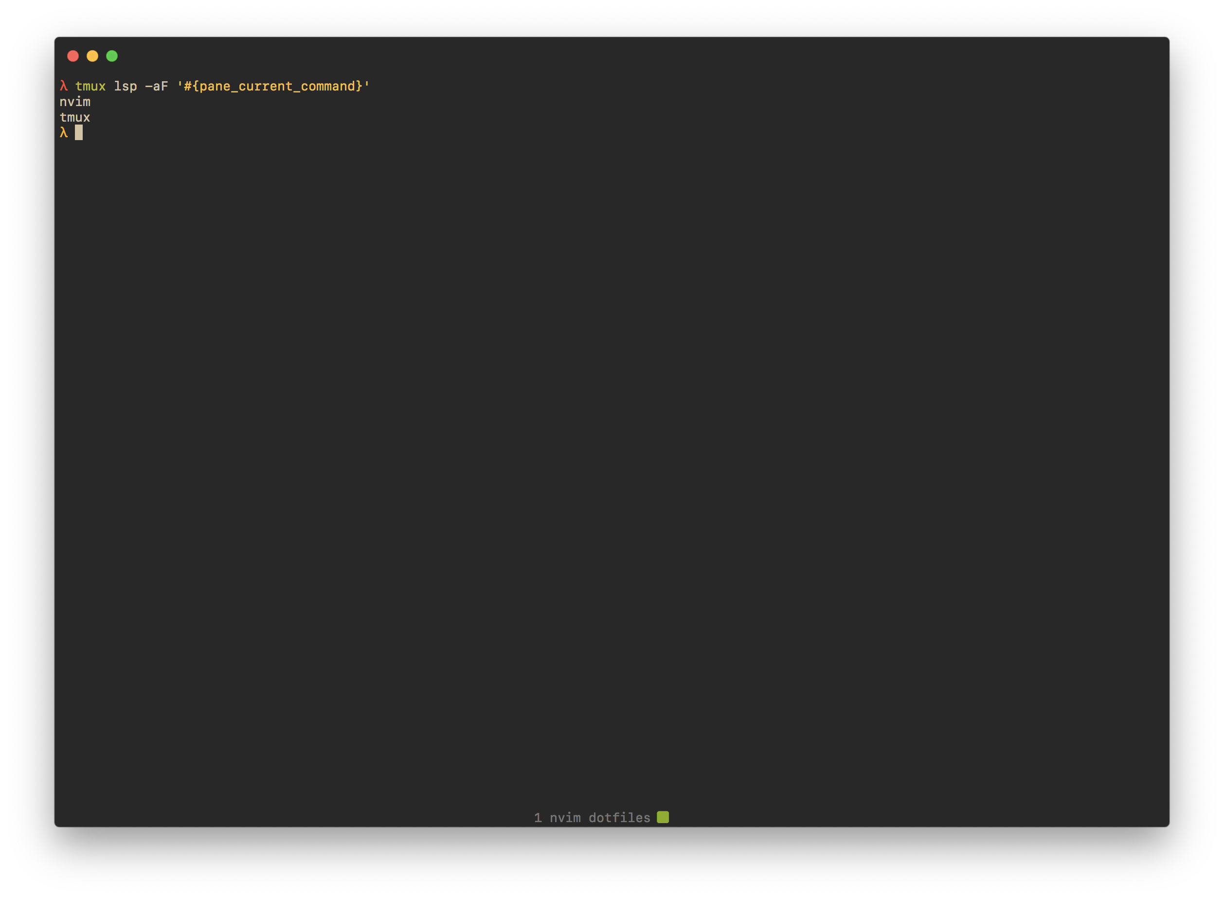Toggle the green window activity indicator
This screenshot has width=1224, height=899.
point(663,817)
